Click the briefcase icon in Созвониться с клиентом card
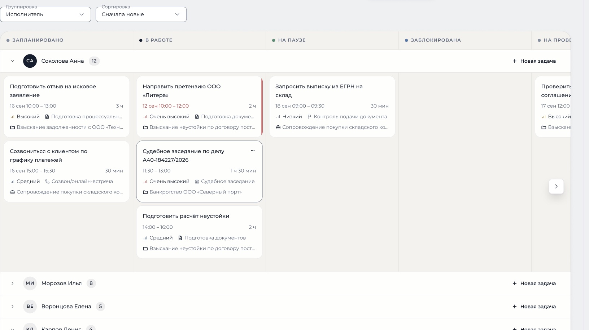The height and width of the screenshot is (330, 589). tap(12, 192)
